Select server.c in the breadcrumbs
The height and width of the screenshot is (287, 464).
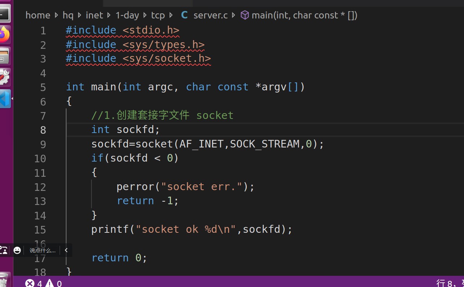pyautogui.click(x=211, y=15)
